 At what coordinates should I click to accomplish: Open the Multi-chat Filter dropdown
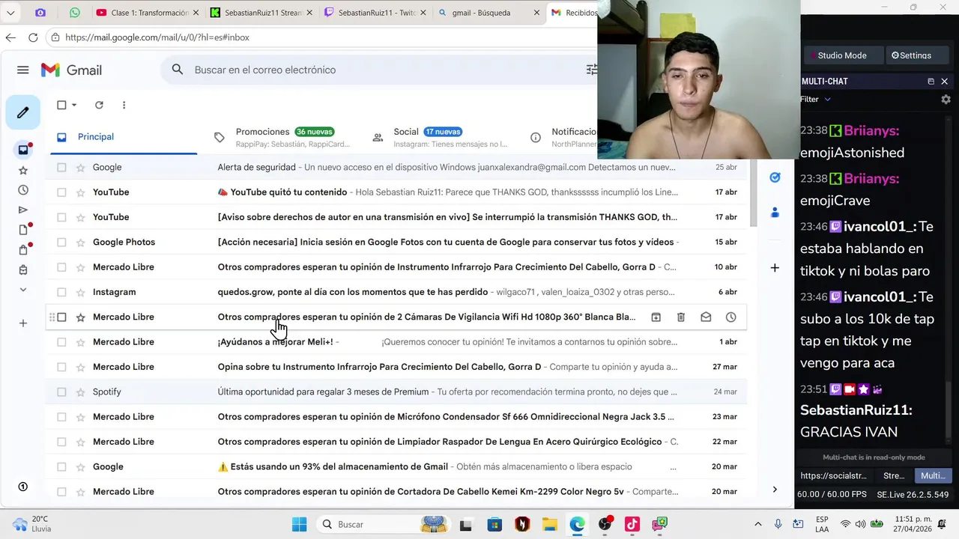[816, 100]
